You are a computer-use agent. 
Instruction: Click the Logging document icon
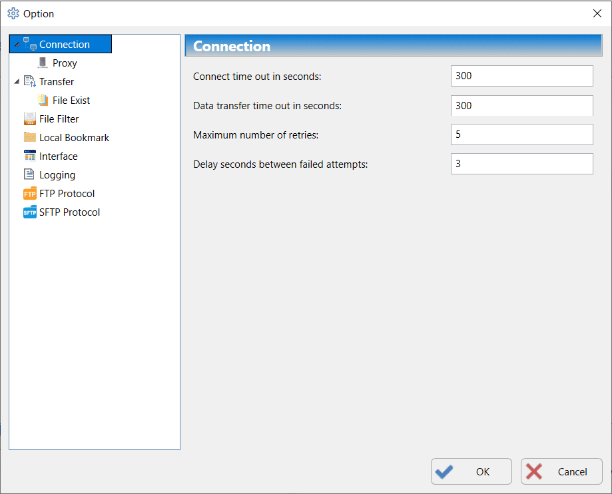click(x=29, y=175)
